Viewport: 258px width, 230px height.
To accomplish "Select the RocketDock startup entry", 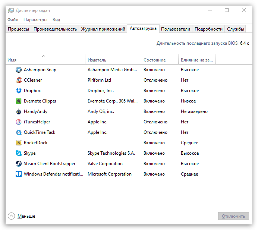I will (35, 143).
